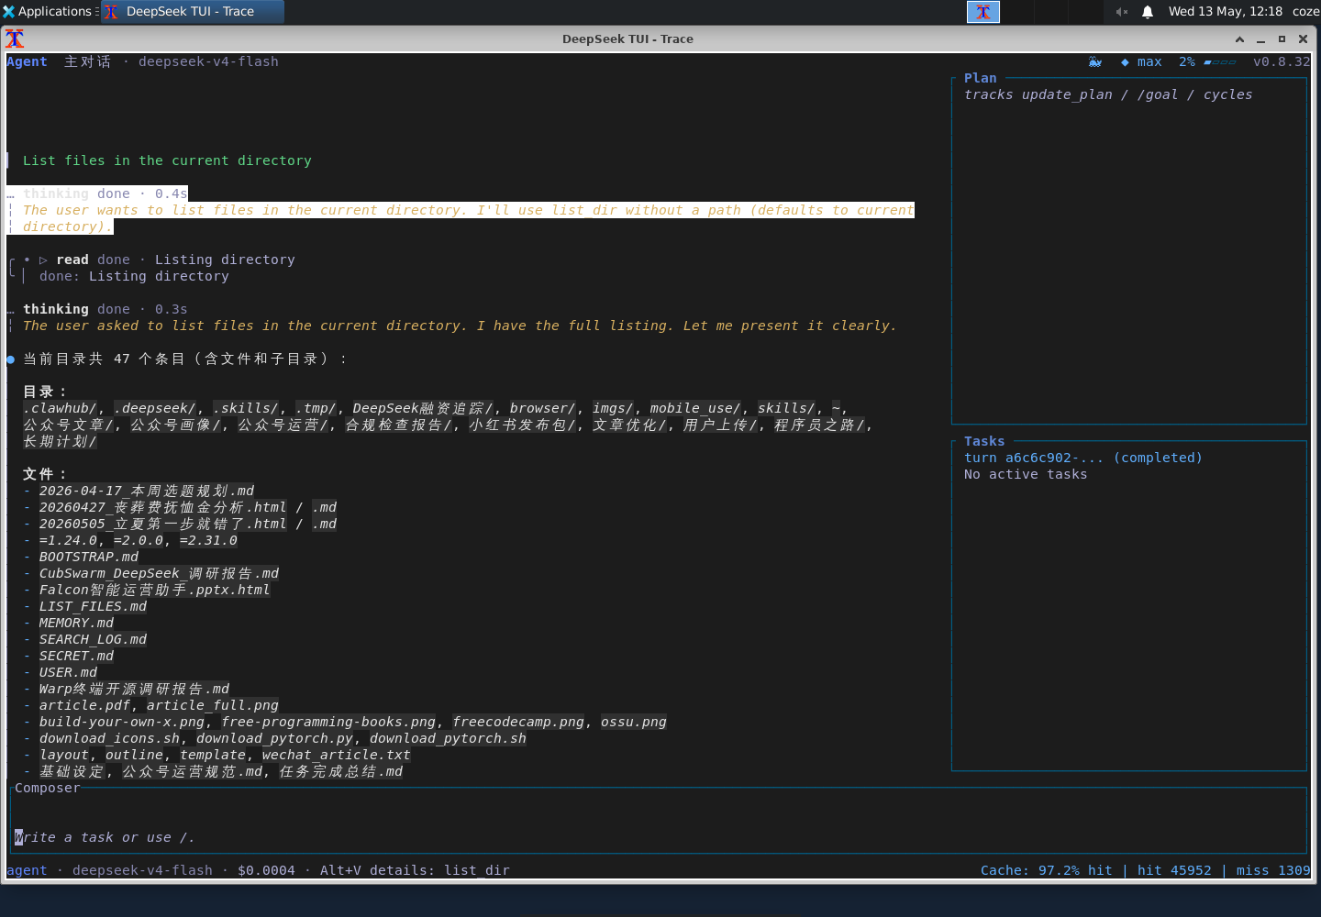Click the CubSwarm_DeepSeek_调研报告.md file name

click(159, 573)
